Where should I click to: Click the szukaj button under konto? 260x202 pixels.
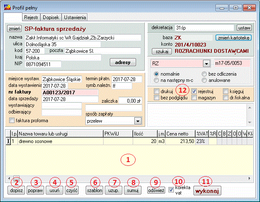(162, 52)
